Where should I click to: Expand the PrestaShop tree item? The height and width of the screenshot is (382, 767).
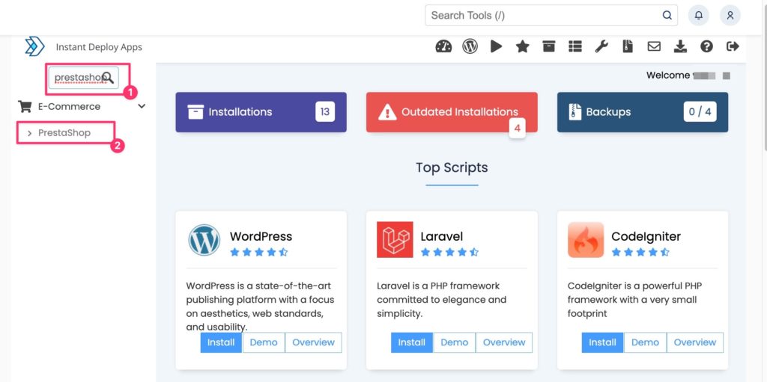[x=30, y=133]
